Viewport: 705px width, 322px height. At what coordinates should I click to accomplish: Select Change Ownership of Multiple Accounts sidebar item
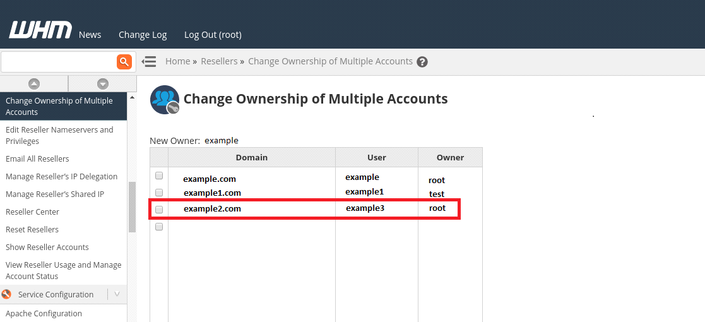63,107
